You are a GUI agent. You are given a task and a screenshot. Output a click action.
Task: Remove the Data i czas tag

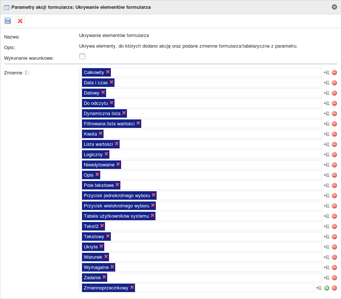[112, 82]
